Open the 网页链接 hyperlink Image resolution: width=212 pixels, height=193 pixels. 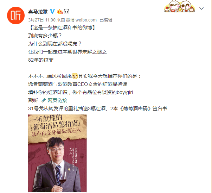pyautogui.click(x=57, y=100)
